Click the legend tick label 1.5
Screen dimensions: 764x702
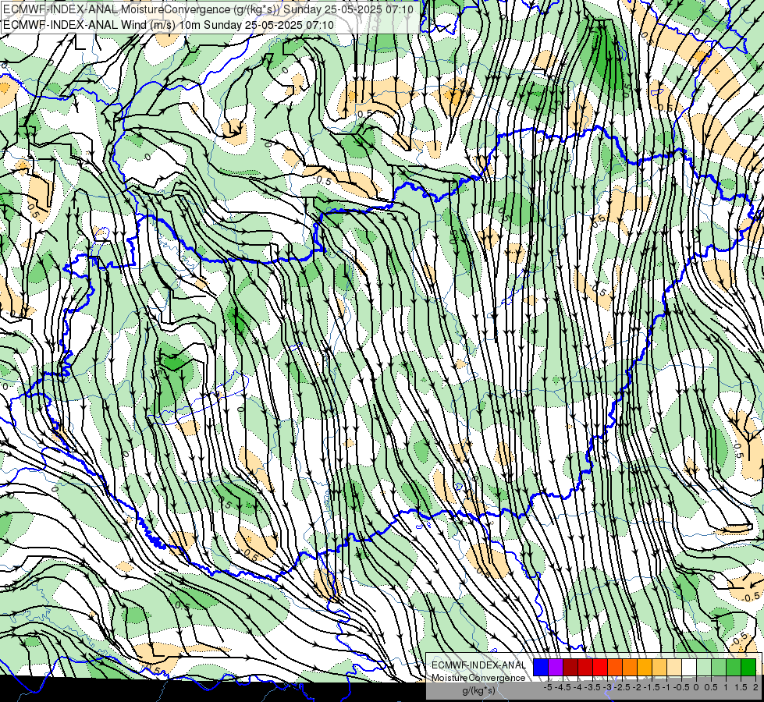[741, 687]
